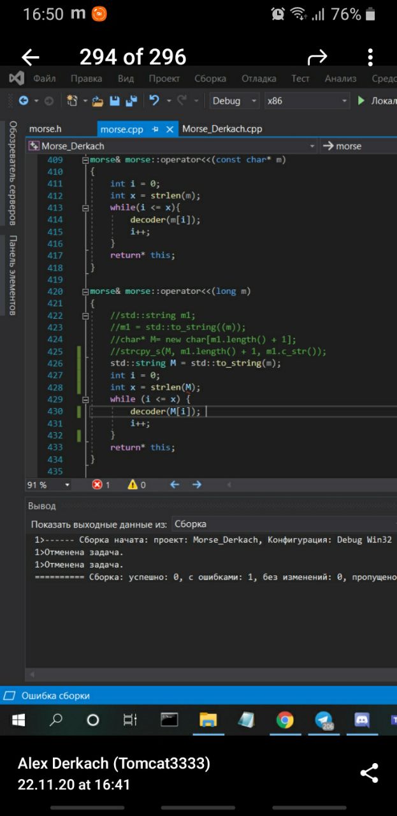Click the Undo arrow icon

coord(154,101)
